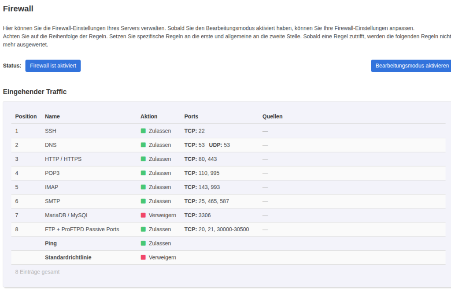This screenshot has height=289, width=451.
Task: Click position number 1 in the table
Action: [x=17, y=131]
